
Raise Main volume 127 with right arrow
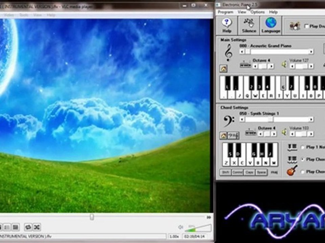pyautogui.click(x=311, y=66)
